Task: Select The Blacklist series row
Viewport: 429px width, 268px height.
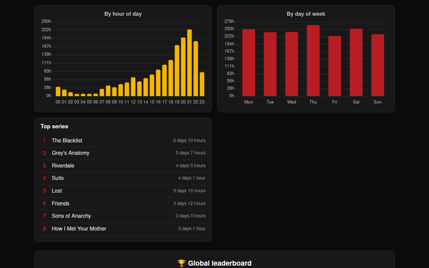Action: point(123,141)
